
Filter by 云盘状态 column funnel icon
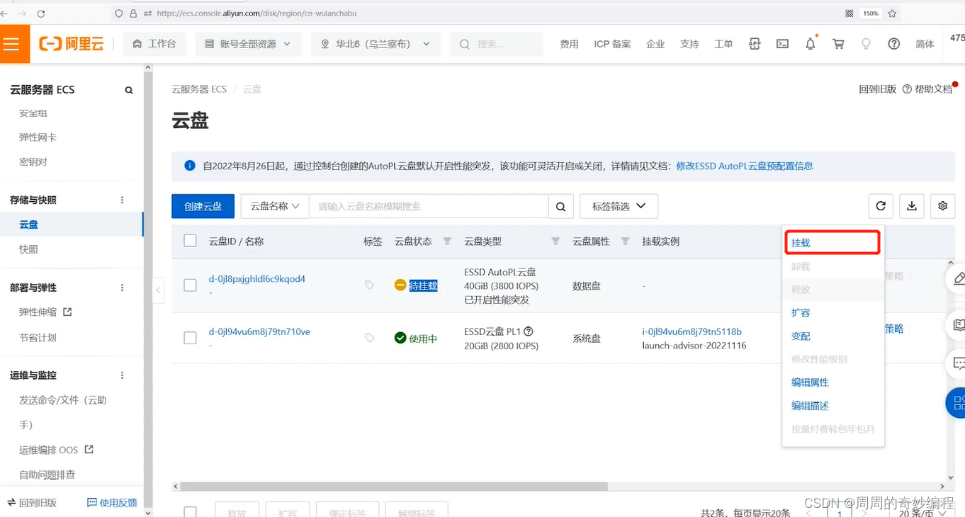(447, 242)
